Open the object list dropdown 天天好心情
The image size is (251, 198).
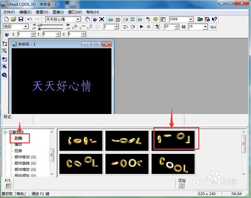(x=78, y=19)
